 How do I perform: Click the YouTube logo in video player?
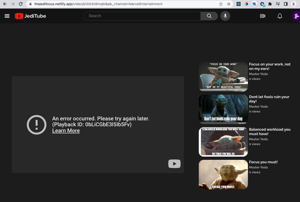pos(174,164)
